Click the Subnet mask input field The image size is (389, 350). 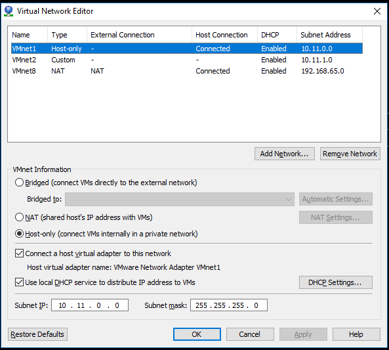click(x=229, y=305)
